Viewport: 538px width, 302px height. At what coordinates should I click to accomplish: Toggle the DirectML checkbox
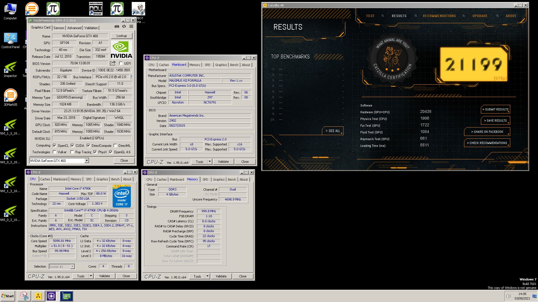tap(115, 145)
